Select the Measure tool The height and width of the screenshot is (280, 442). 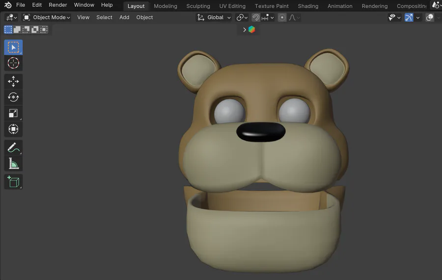click(13, 164)
